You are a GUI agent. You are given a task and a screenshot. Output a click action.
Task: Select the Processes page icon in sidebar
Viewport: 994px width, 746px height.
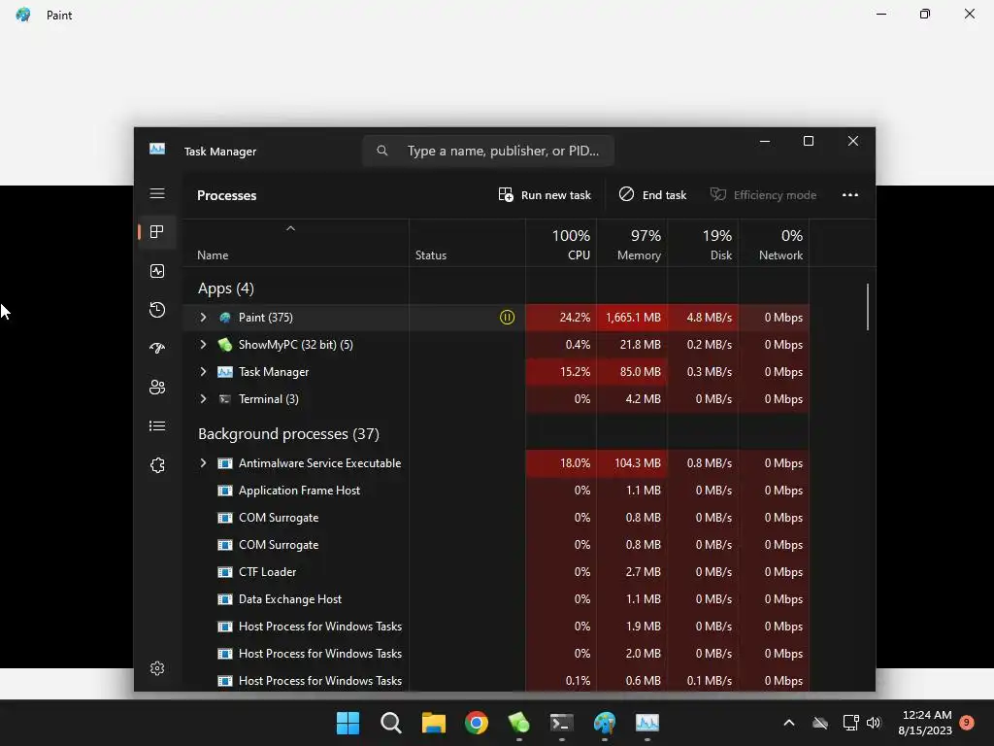[x=157, y=232]
